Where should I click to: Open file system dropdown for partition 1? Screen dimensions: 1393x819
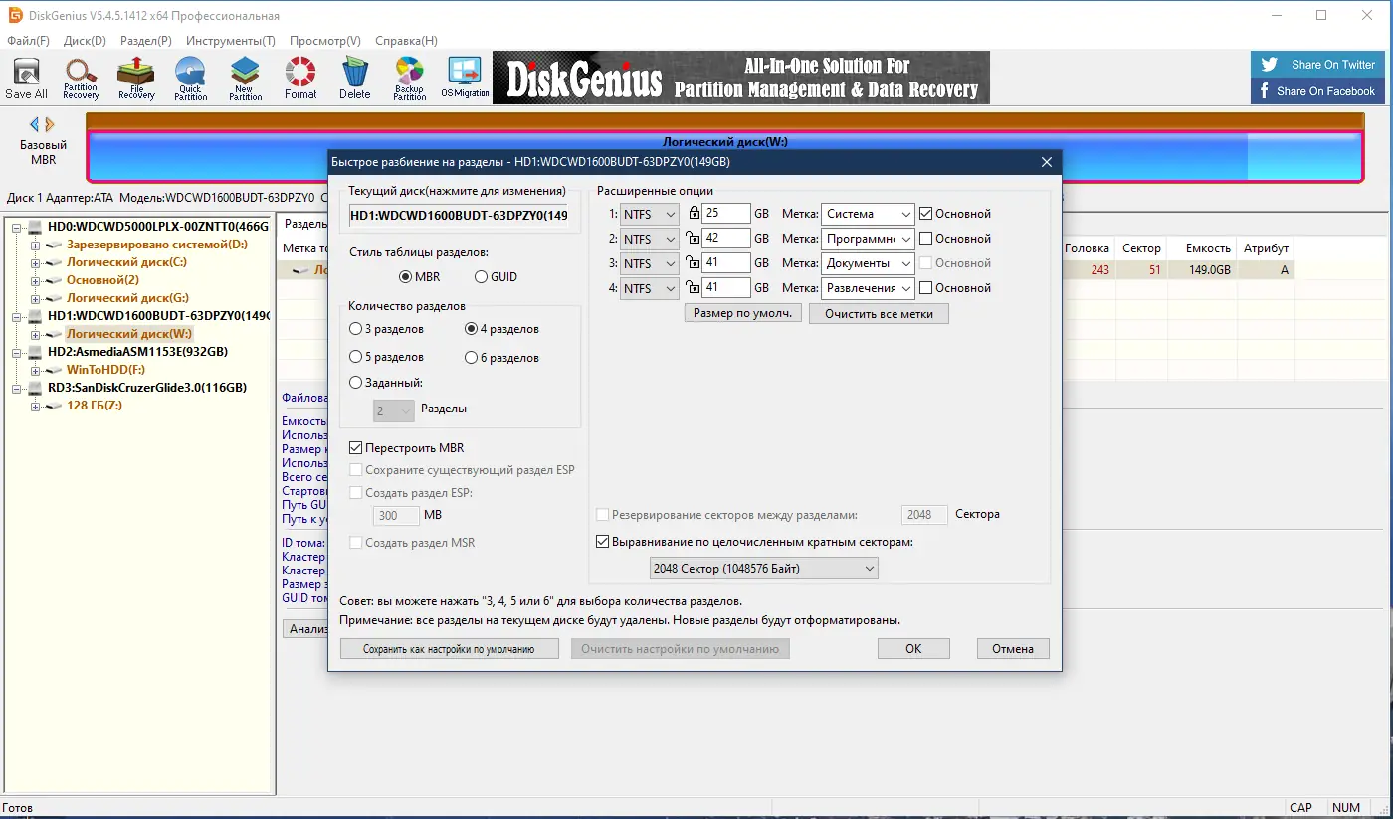point(649,214)
